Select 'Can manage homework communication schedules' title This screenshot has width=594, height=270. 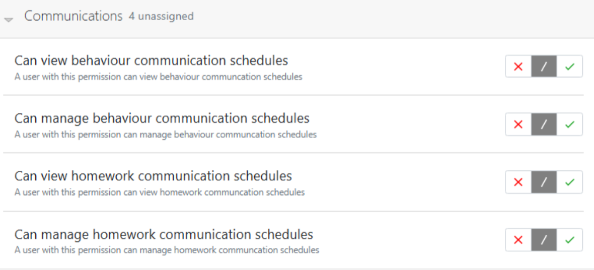coord(164,235)
